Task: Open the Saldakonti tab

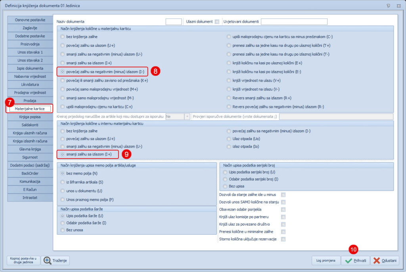Action: point(30,125)
